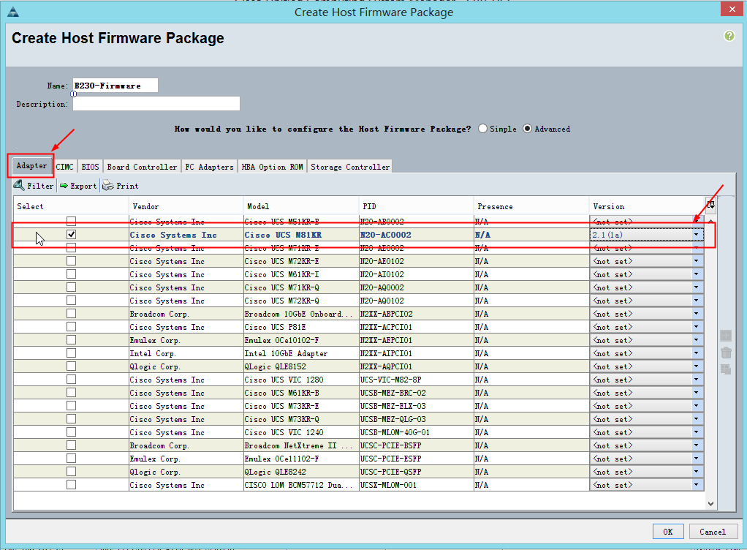Check the Intel 10GbE Adapter checkbox
The height and width of the screenshot is (550, 747).
pos(71,353)
